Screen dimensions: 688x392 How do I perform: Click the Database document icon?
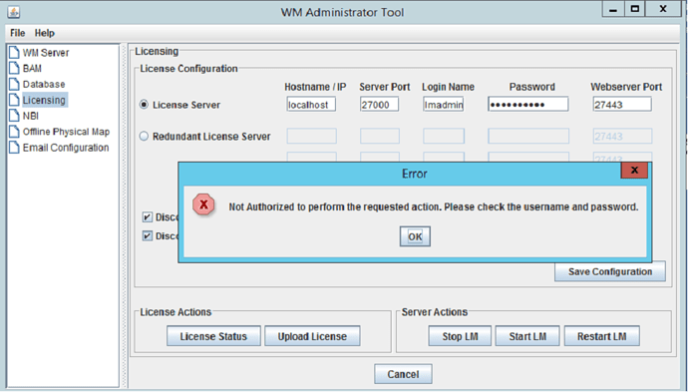(x=15, y=84)
